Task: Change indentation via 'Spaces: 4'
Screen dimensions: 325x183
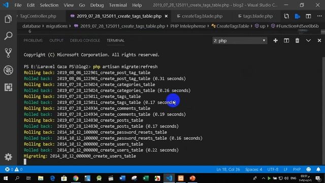Action: [253, 169]
